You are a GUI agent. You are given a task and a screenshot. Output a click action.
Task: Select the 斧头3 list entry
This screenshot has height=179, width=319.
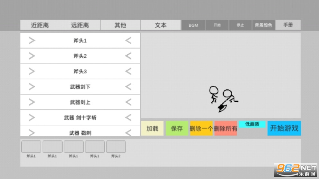click(x=80, y=71)
